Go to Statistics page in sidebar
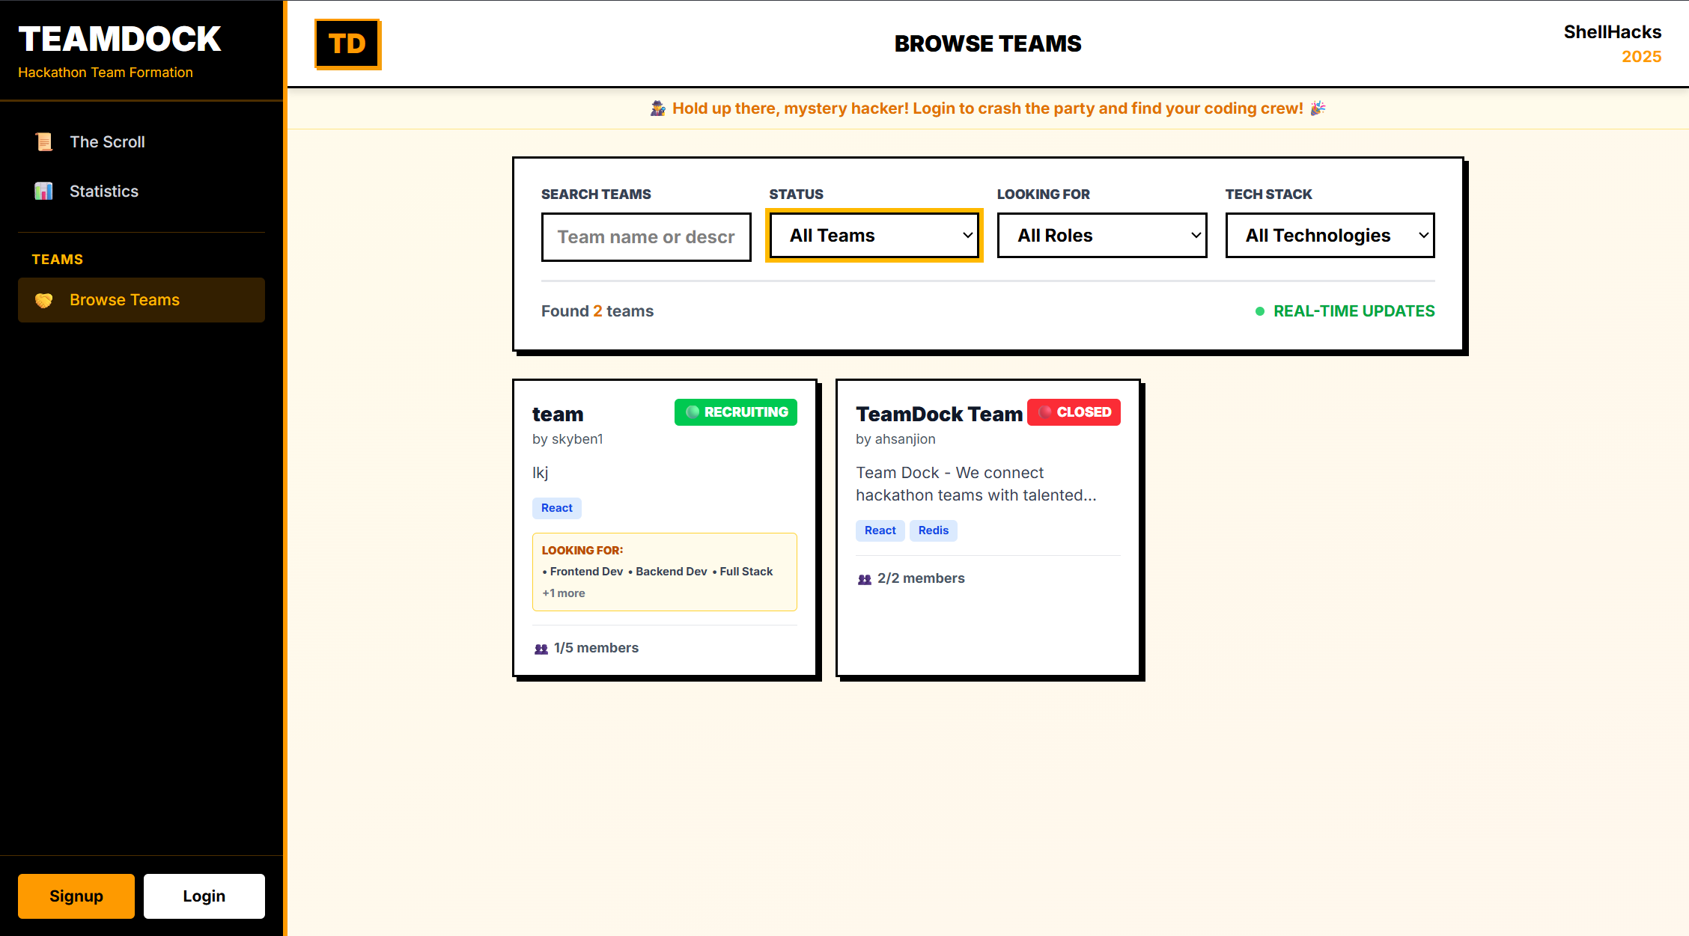The image size is (1689, 936). (x=104, y=192)
